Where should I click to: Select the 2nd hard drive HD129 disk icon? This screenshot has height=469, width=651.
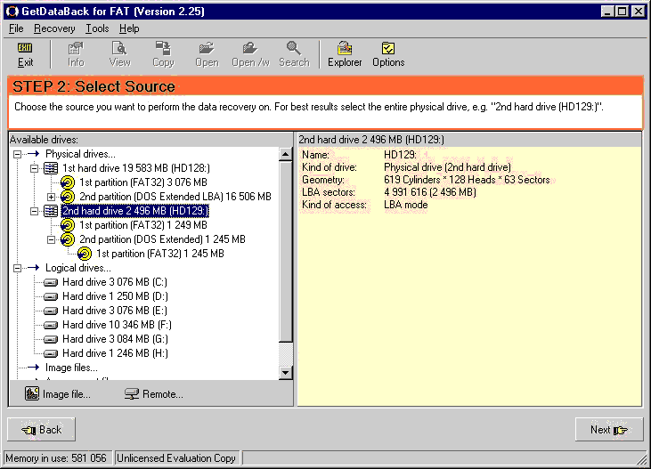(51, 211)
